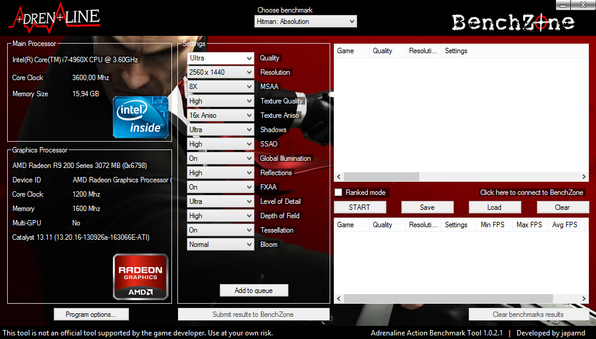This screenshot has height=339, width=596.
Task: Click the Multi-GPU No value
Action: pos(76,223)
